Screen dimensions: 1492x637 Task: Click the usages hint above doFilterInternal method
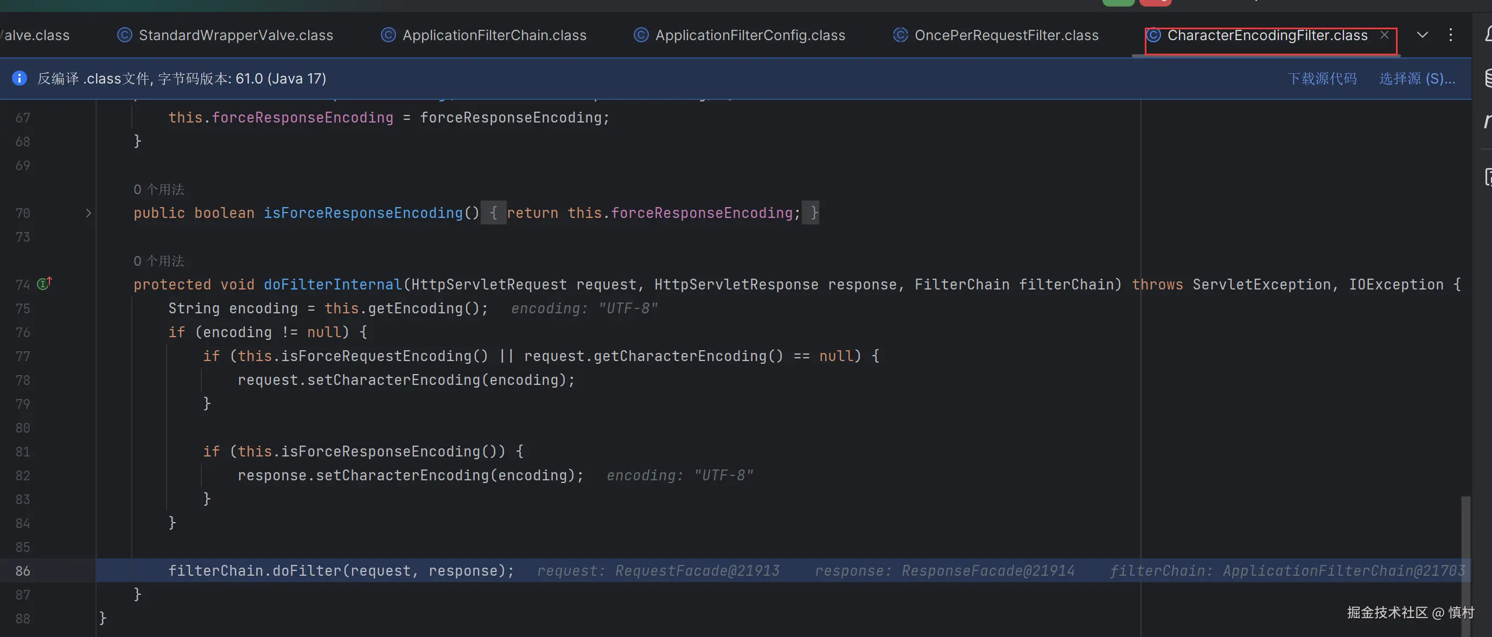click(158, 261)
